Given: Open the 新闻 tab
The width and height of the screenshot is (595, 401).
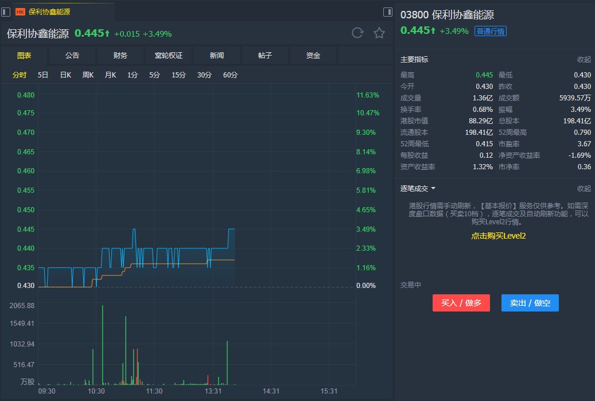Looking at the screenshot, I should point(217,56).
